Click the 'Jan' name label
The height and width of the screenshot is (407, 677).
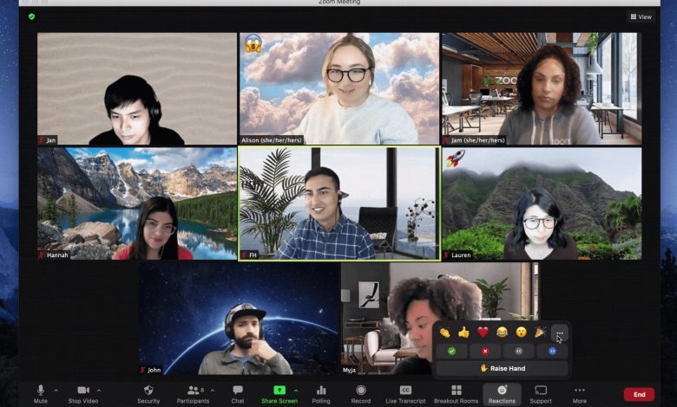(x=51, y=140)
